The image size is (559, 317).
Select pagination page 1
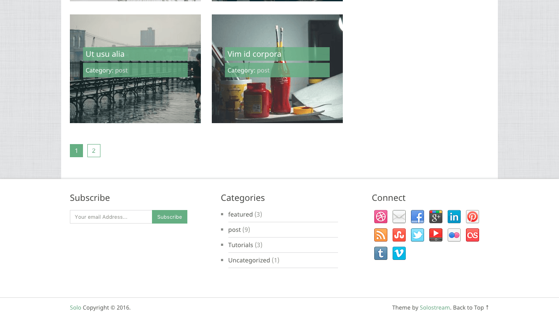pyautogui.click(x=76, y=151)
